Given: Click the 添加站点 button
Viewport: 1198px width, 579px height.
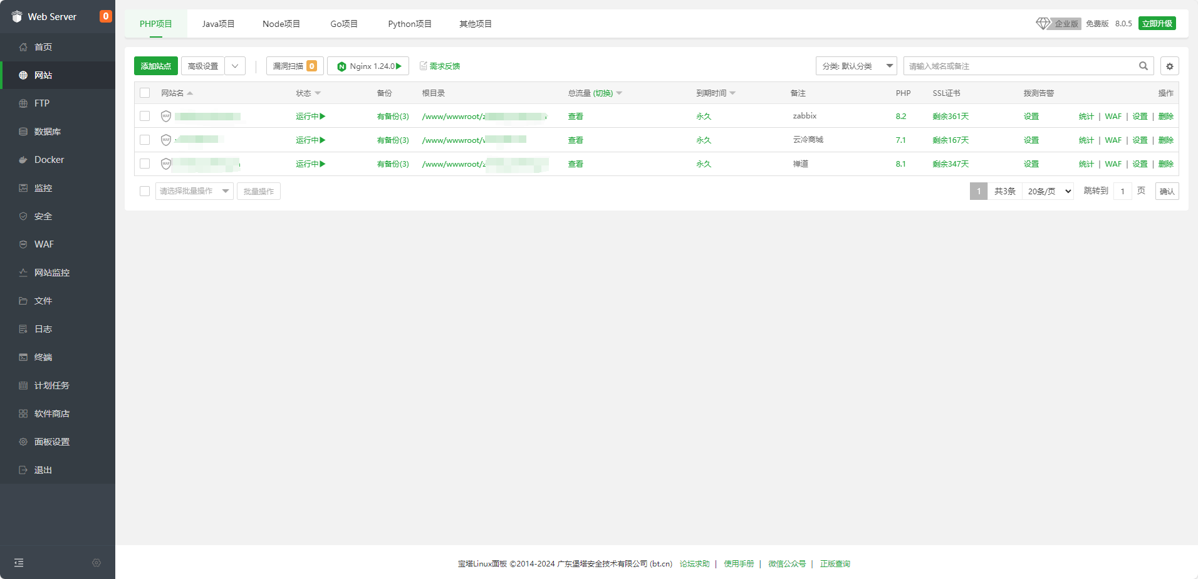Looking at the screenshot, I should 156,66.
